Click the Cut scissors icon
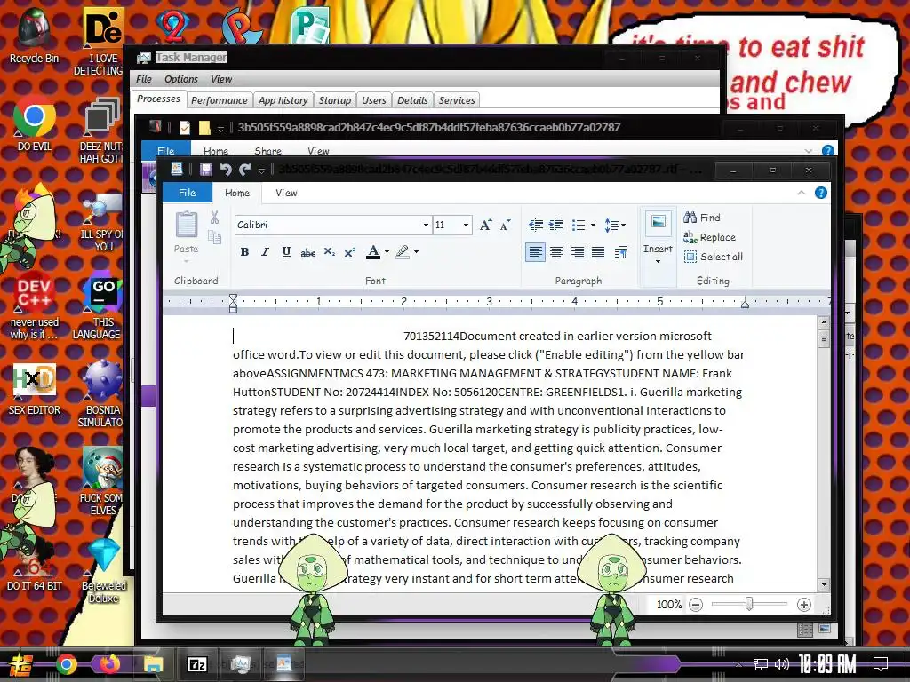The height and width of the screenshot is (682, 910). point(215,218)
